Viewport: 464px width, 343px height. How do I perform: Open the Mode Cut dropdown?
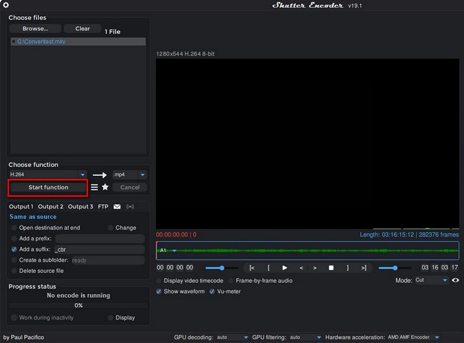coord(431,280)
